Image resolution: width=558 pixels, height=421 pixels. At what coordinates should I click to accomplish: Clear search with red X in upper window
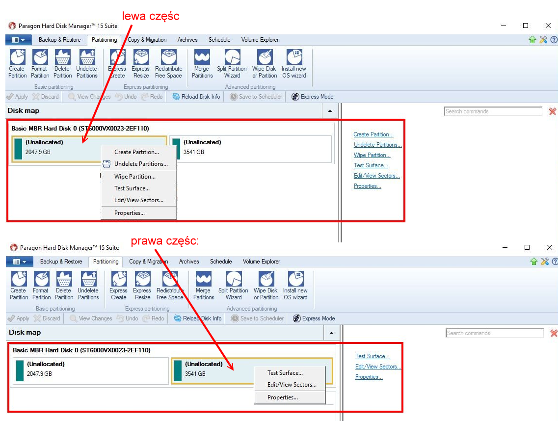click(x=552, y=111)
